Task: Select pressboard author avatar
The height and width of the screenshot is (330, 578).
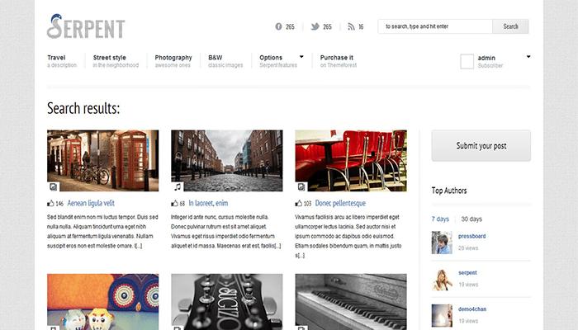Action: [x=442, y=243]
